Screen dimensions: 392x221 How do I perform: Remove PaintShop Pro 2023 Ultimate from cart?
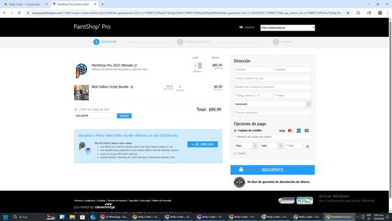coord(197,72)
